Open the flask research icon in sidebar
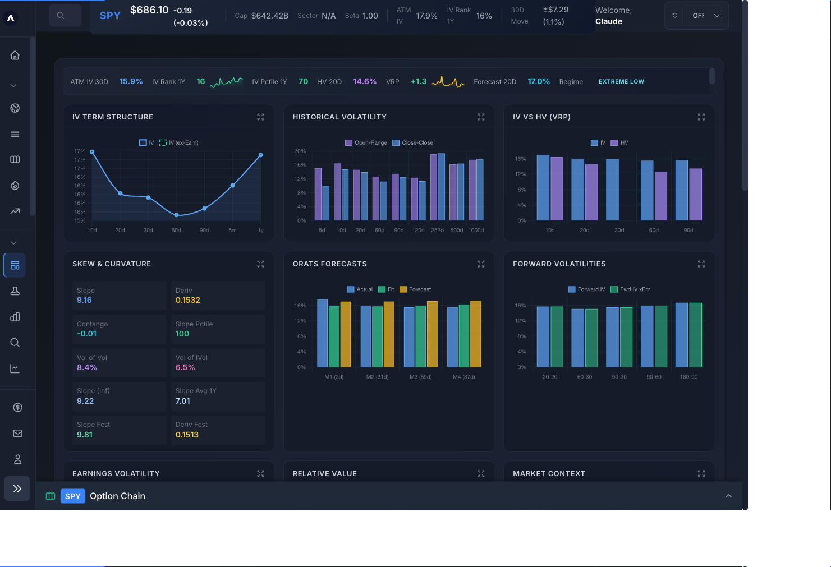This screenshot has width=831, height=567. click(15, 291)
